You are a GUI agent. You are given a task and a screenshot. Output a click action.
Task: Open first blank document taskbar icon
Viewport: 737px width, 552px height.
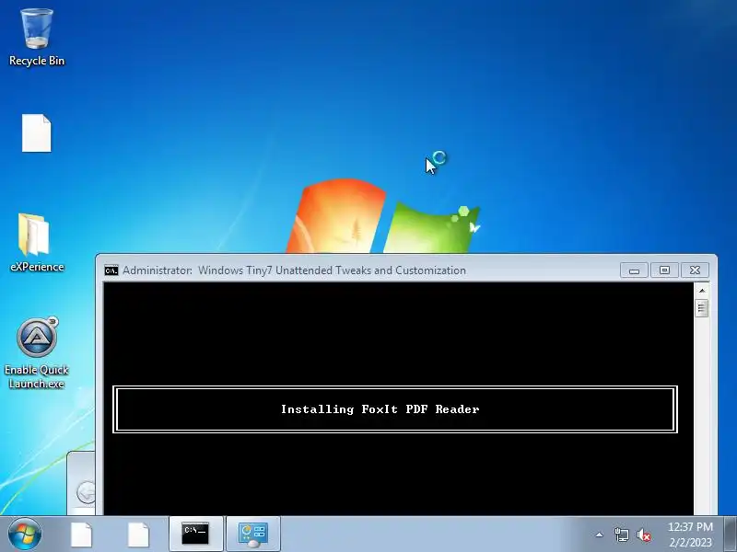pos(82,535)
